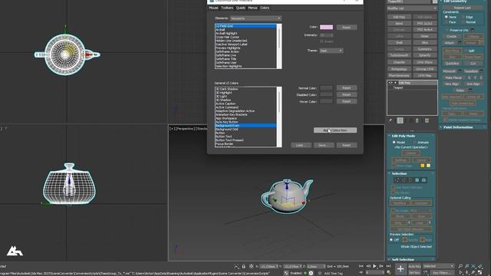Image resolution: width=491 pixels, height=276 pixels.
Task: Click the Normal Color swatch
Action: pos(326,88)
